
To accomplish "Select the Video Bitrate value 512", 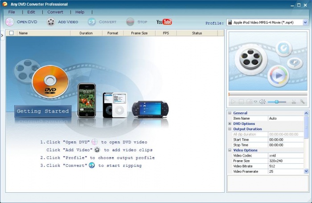I will pyautogui.click(x=286, y=166).
